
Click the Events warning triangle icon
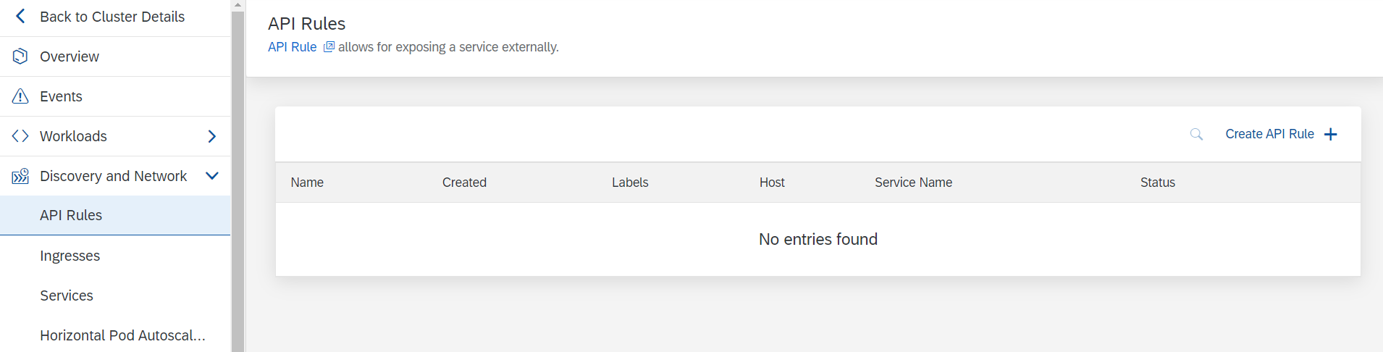(x=20, y=96)
